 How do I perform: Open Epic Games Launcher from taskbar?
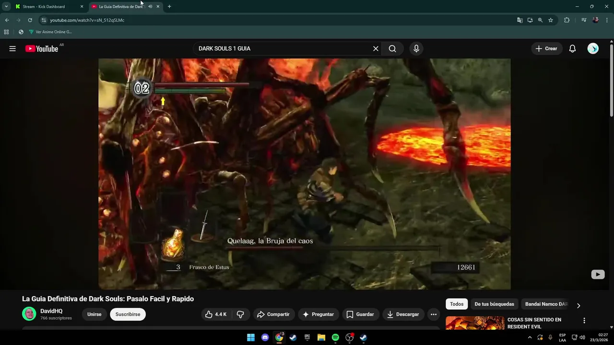pos(307,337)
